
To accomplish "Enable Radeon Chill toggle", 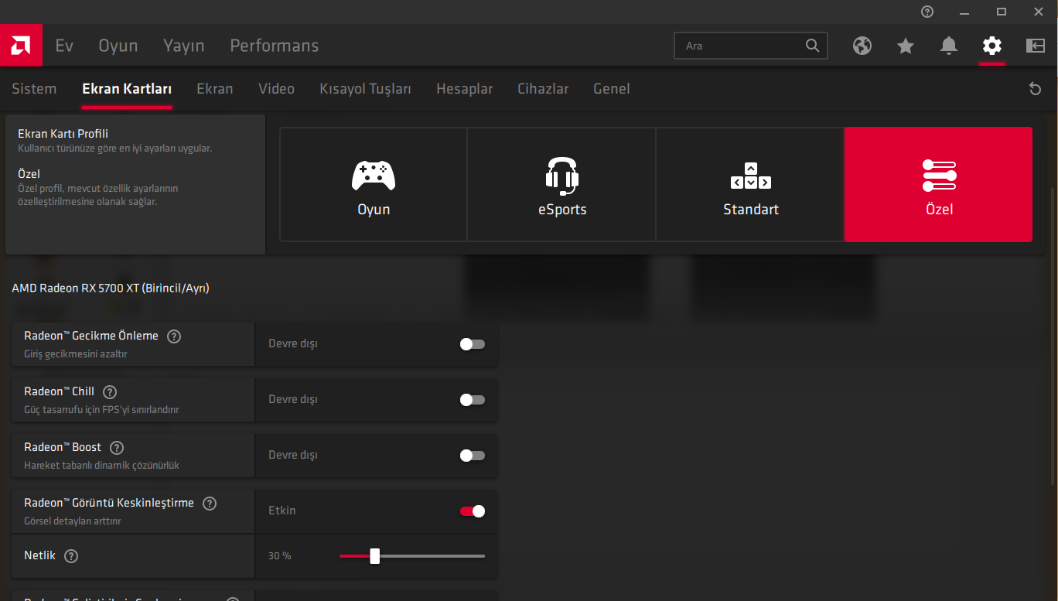I will click(x=473, y=400).
